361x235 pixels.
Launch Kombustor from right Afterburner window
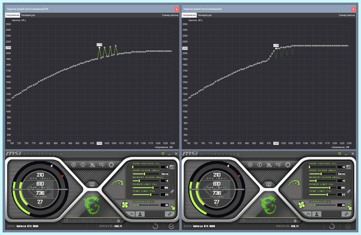tap(250, 164)
